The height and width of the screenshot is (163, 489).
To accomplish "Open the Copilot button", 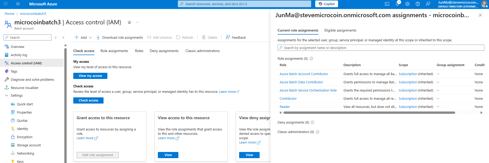I will click(327, 4).
